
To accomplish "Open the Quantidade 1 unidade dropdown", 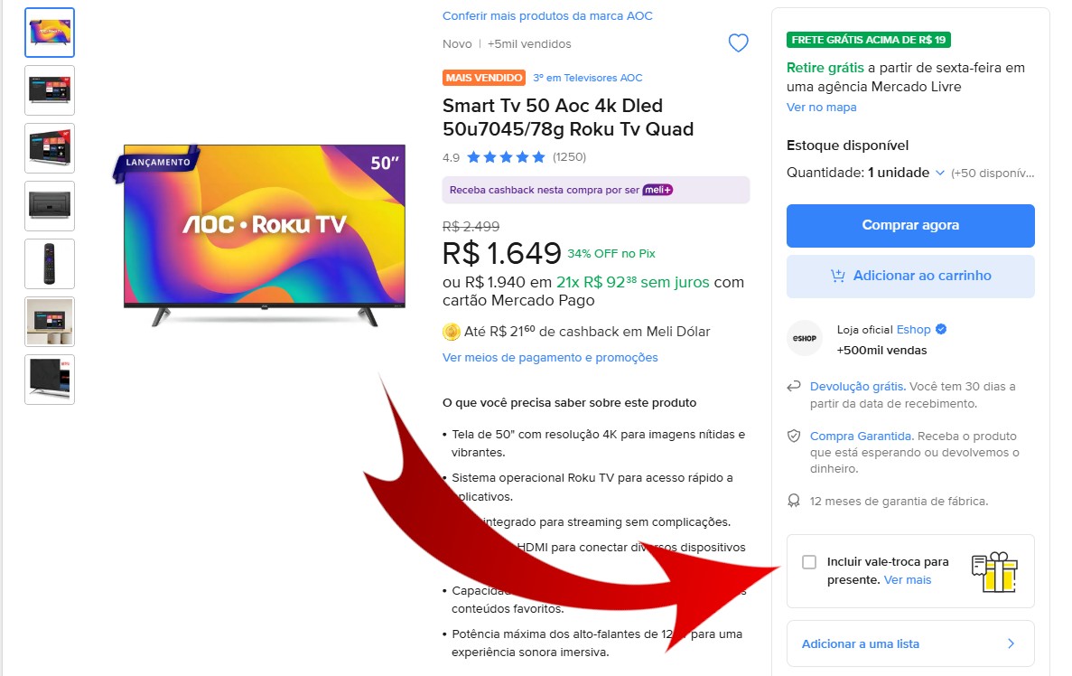I will pyautogui.click(x=865, y=173).
